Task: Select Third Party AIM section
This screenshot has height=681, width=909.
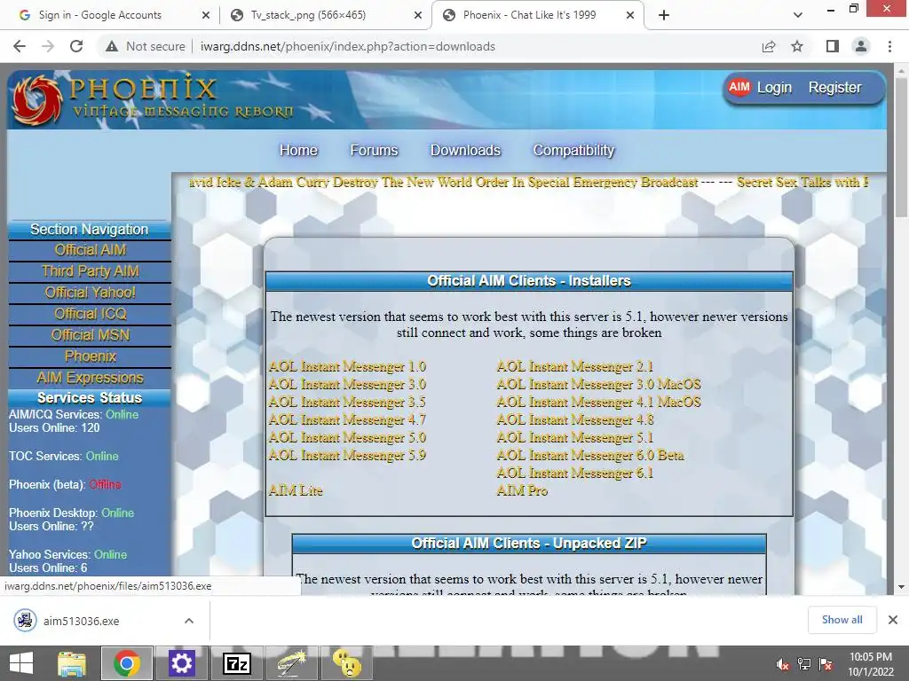Action: pyautogui.click(x=90, y=271)
